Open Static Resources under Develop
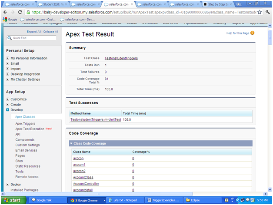 coord(28,166)
